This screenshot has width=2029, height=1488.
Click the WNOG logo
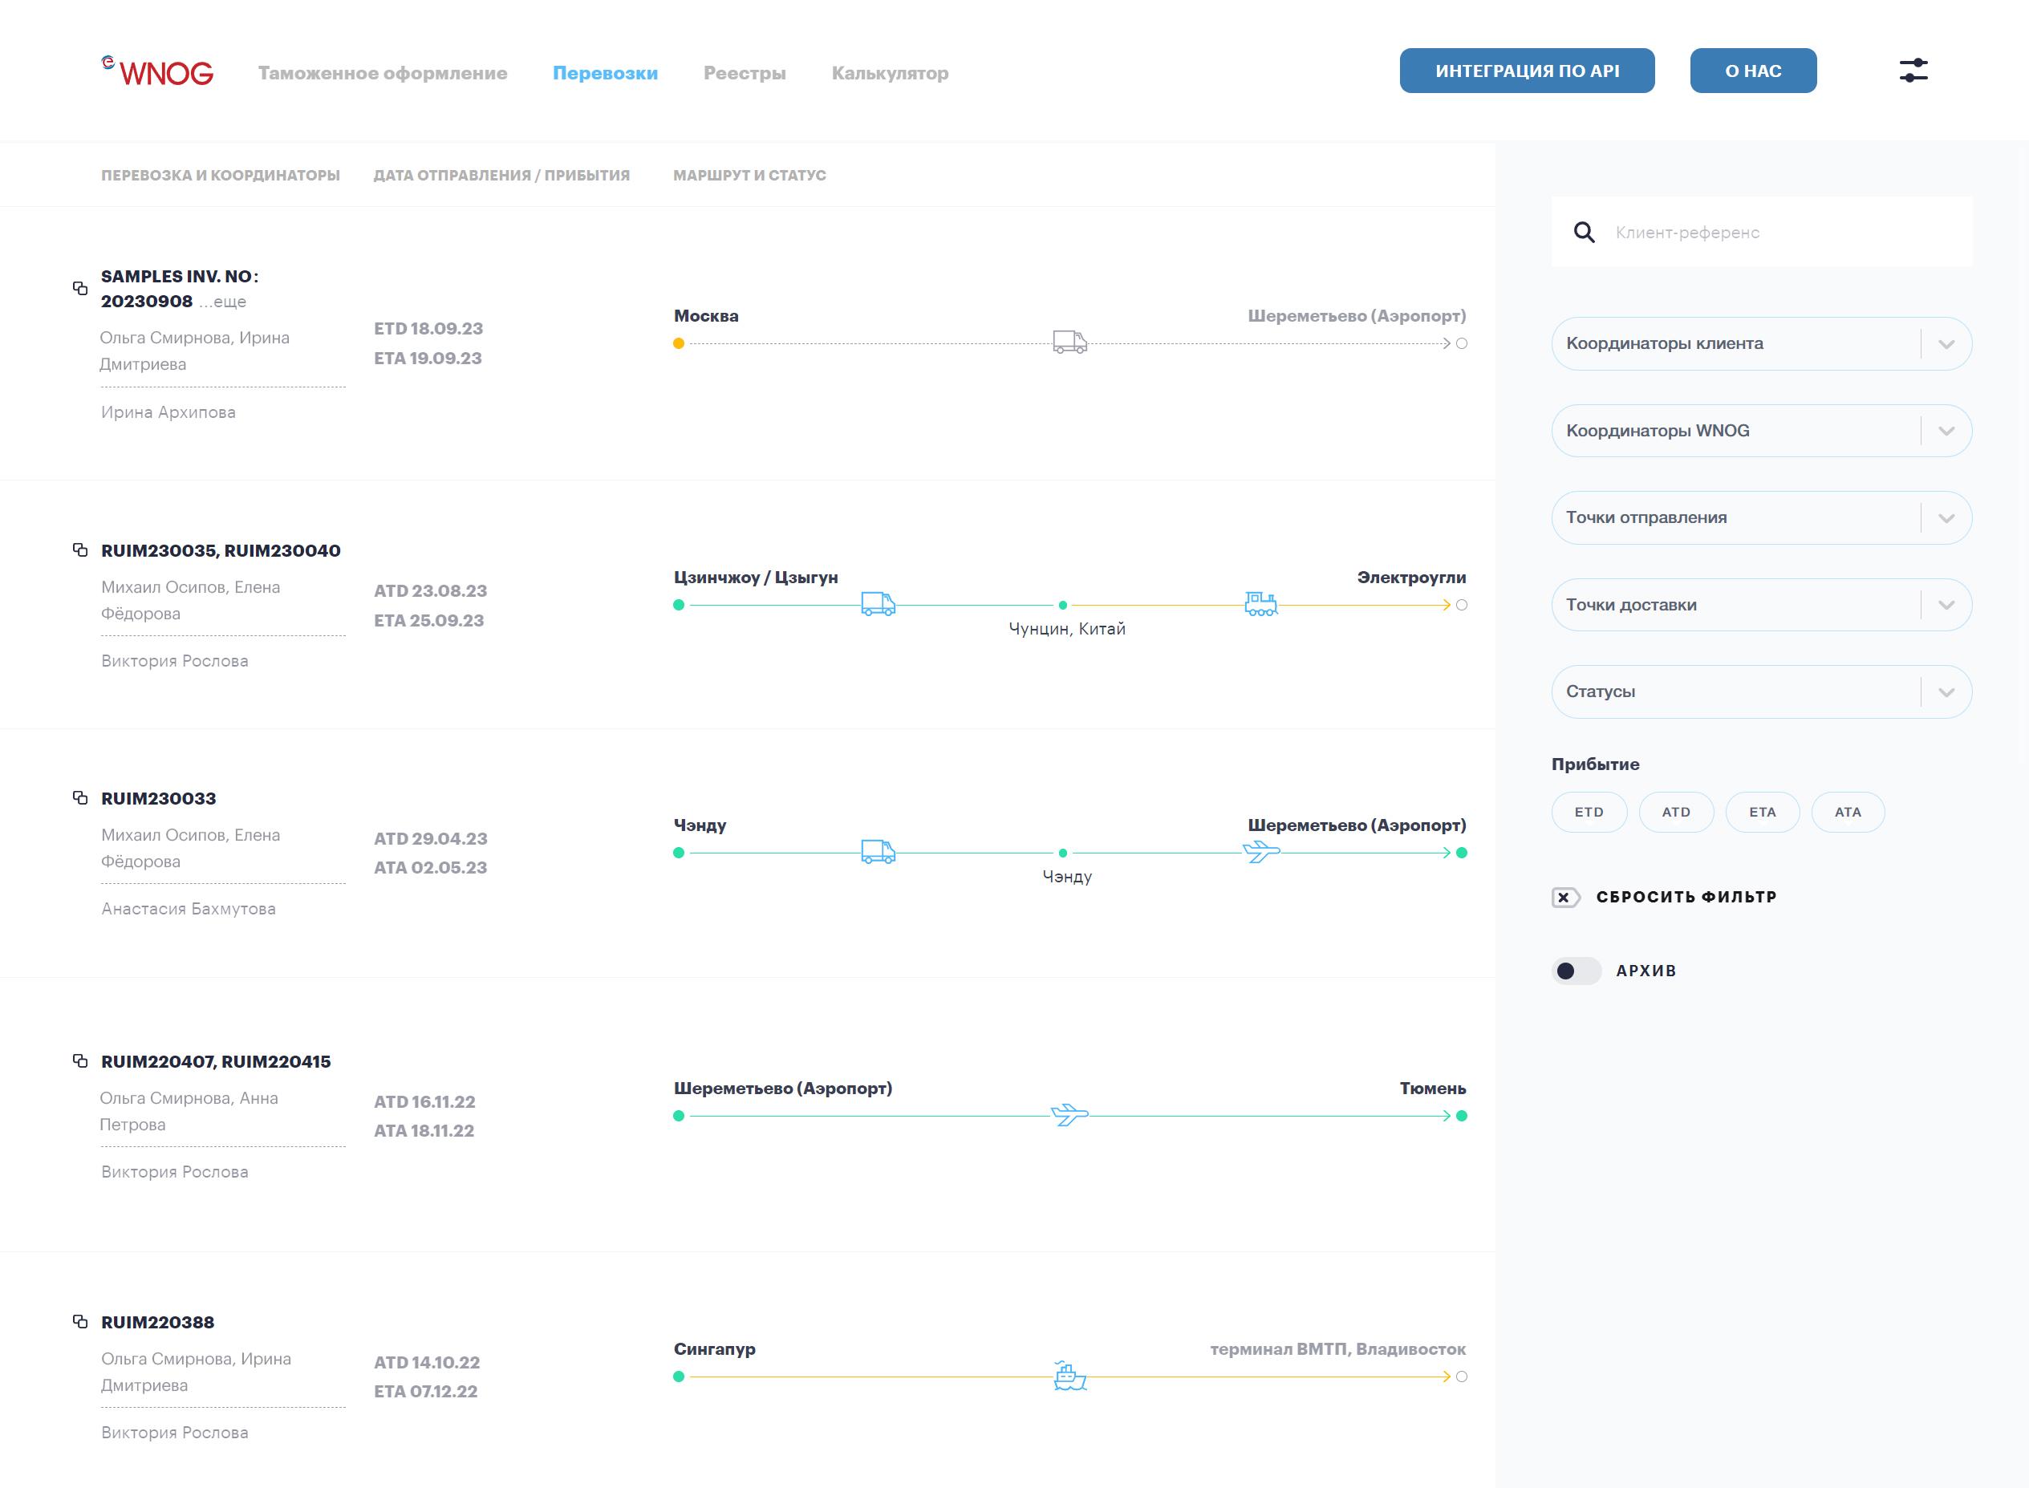(x=158, y=72)
